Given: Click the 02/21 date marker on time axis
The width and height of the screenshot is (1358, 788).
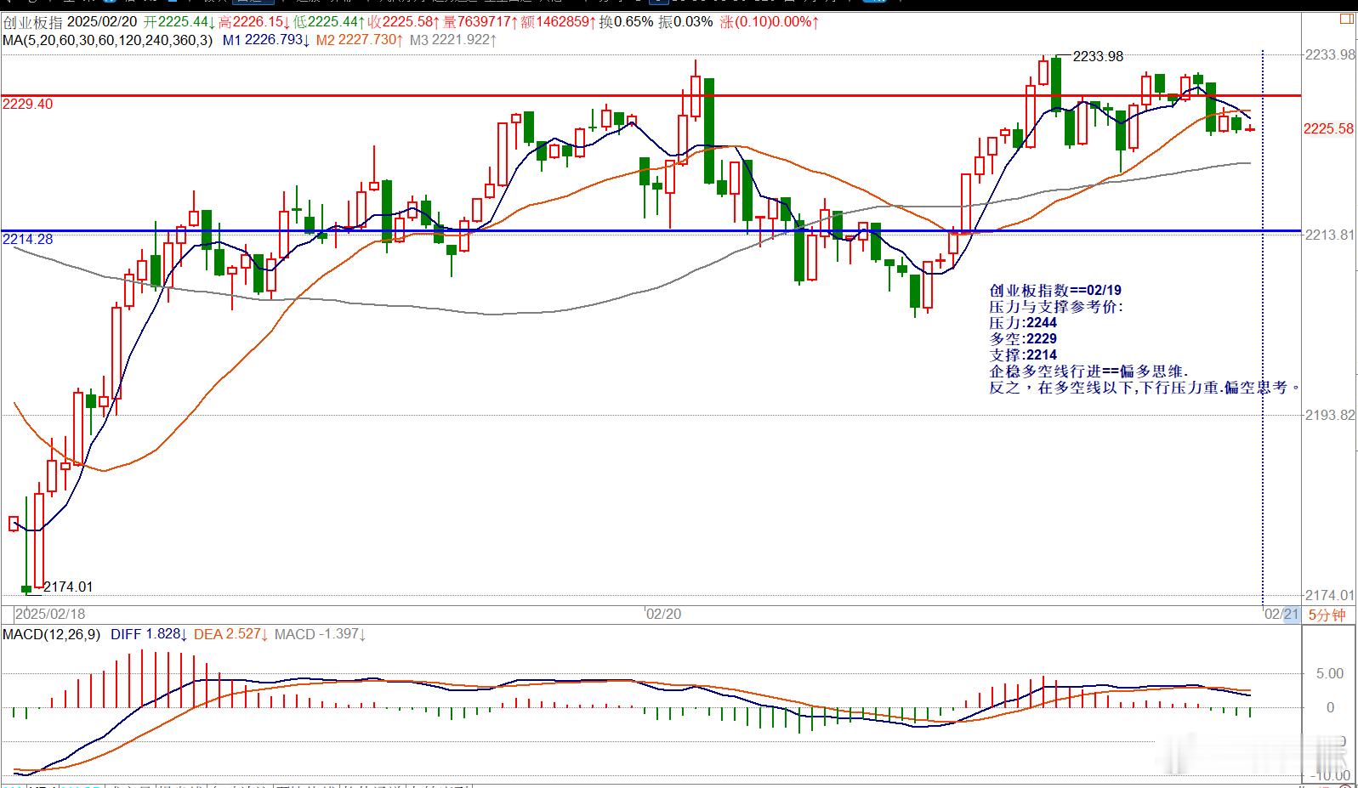Looking at the screenshot, I should (x=1281, y=614).
